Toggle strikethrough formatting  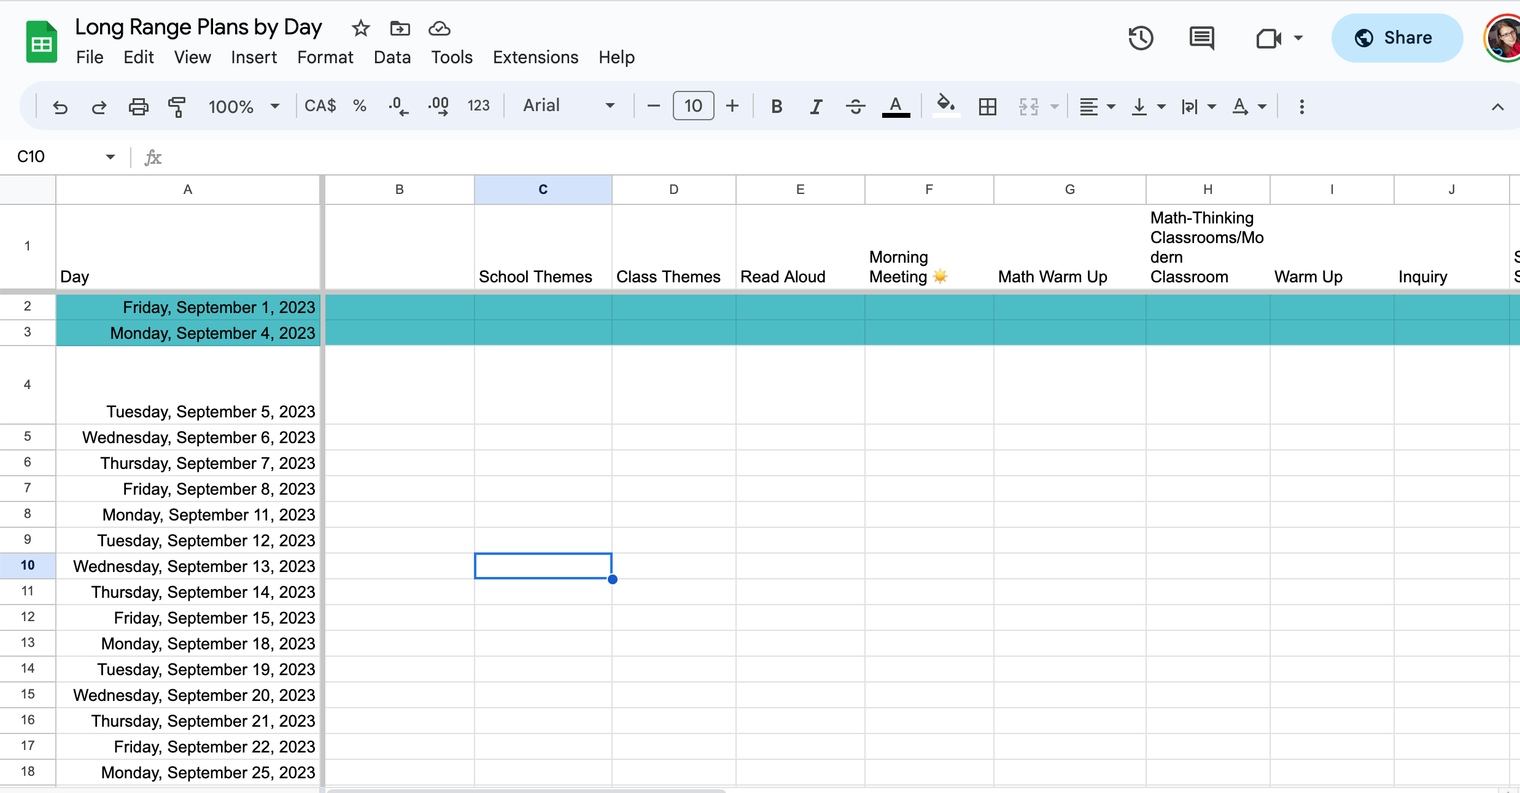coord(855,107)
